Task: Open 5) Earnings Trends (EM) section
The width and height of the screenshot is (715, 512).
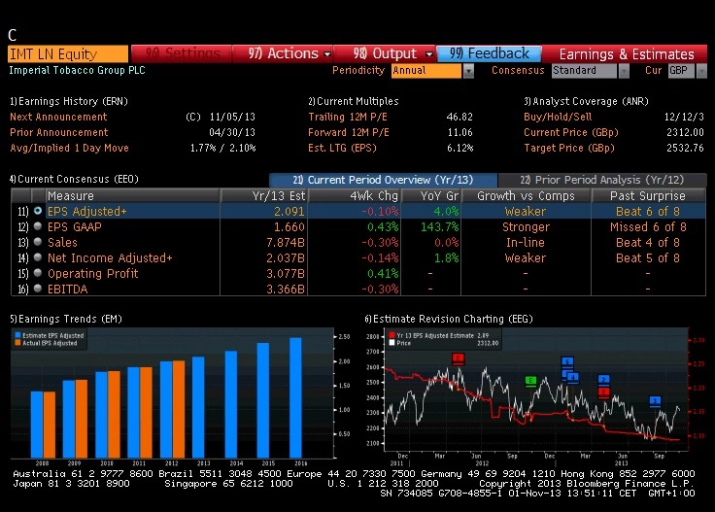Action: tap(66, 319)
